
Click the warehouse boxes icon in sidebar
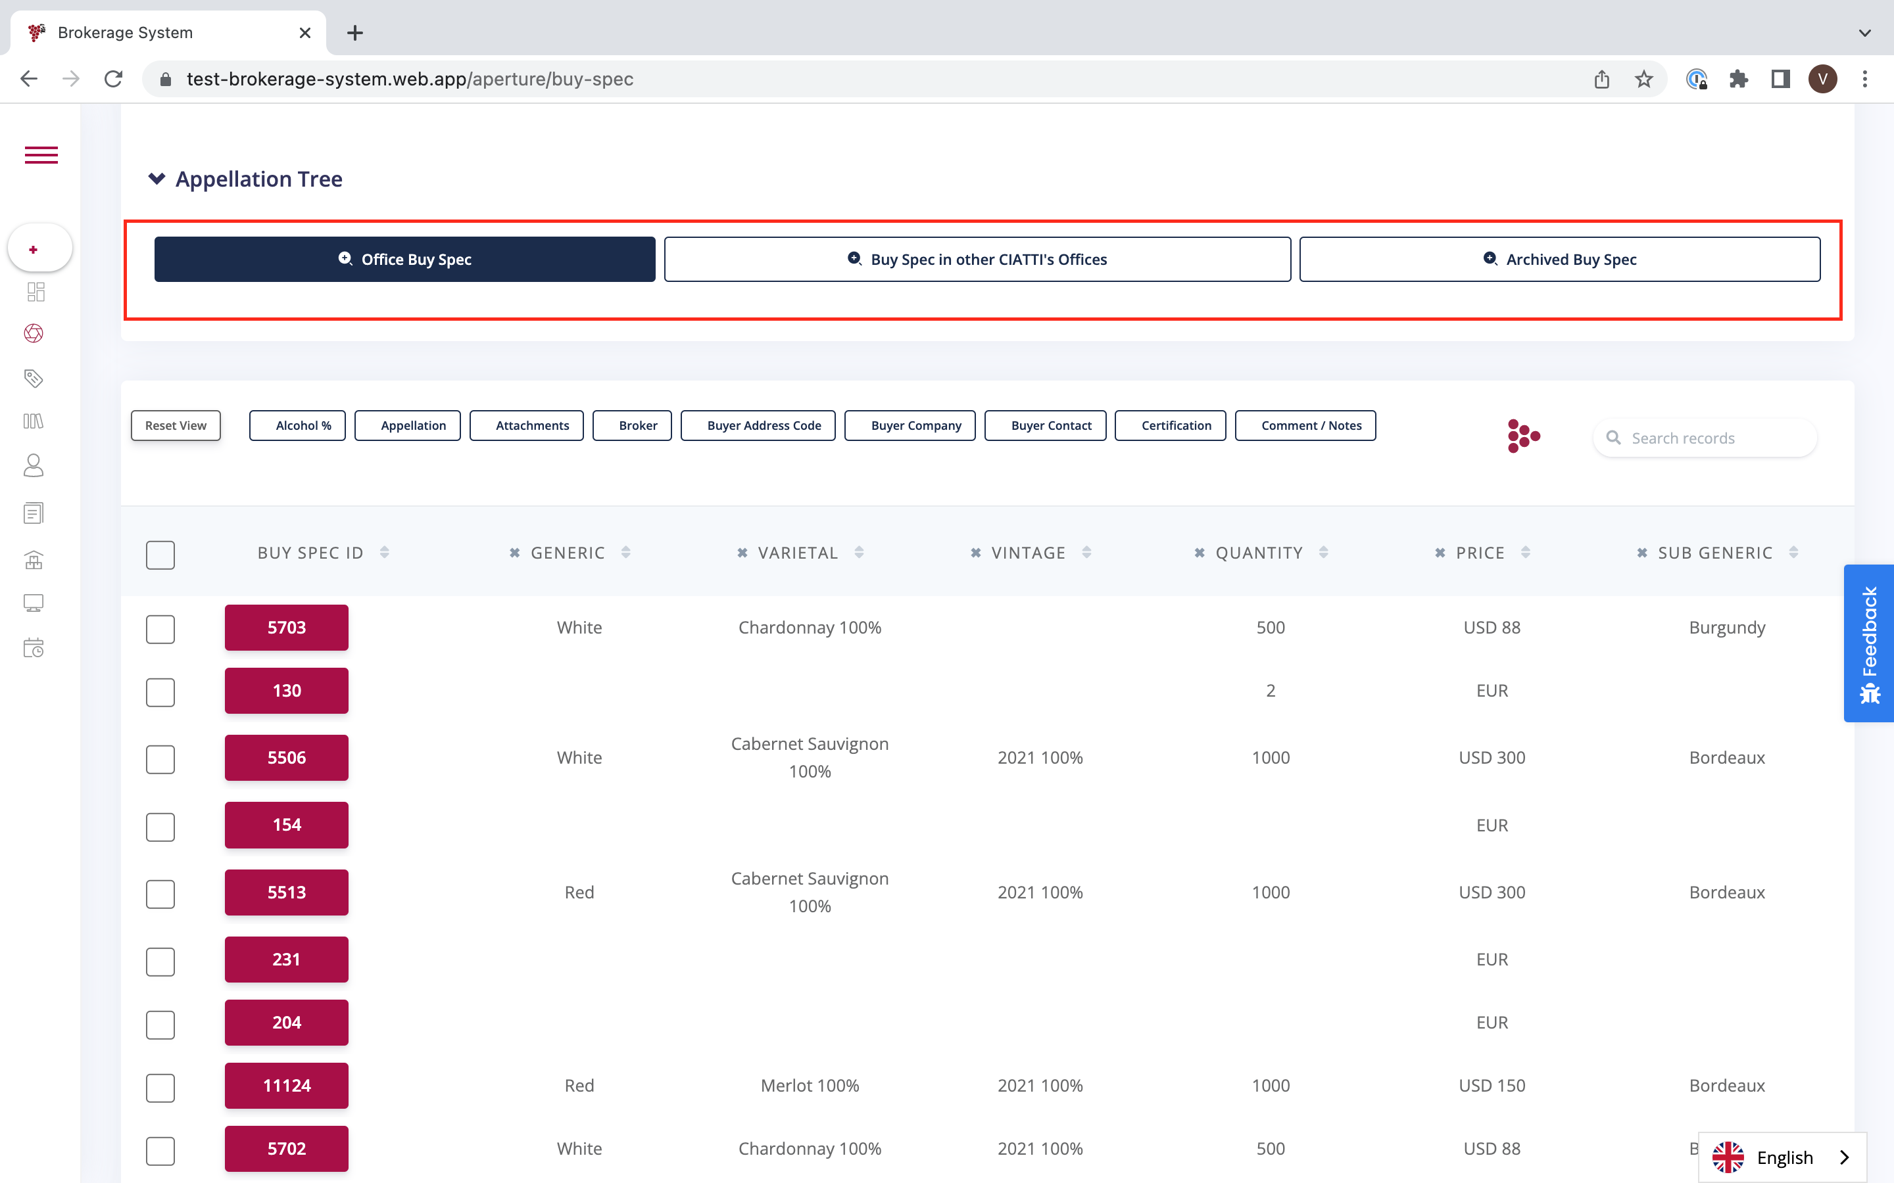click(x=34, y=560)
